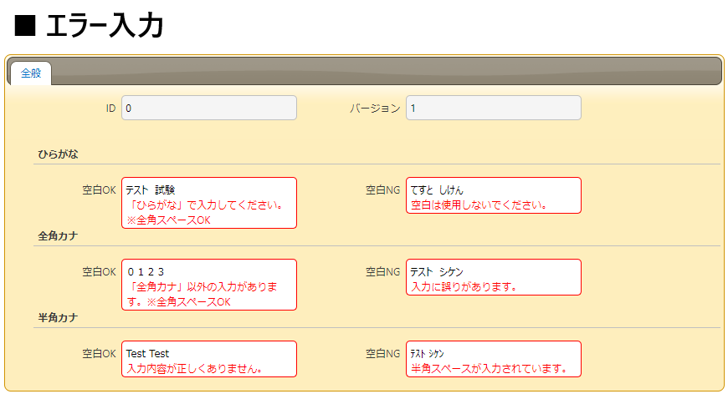This screenshot has width=728, height=394.
Task: Click the 空白NG label in the ひらがな section
Action: coord(383,189)
